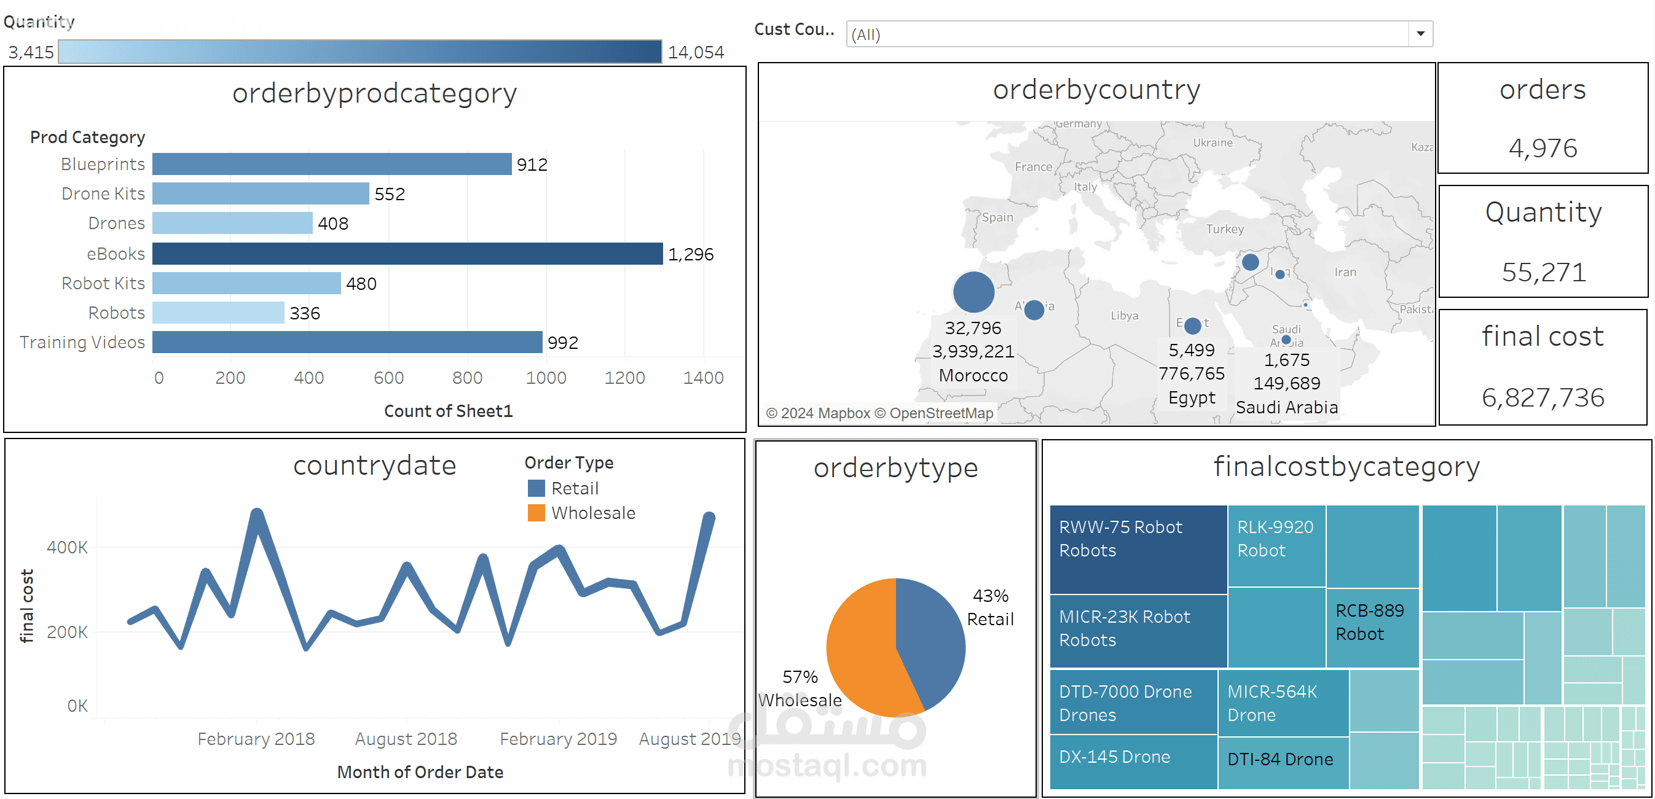The height and width of the screenshot is (799, 1655).
Task: Click the 149,689 Saudi Arabia value label
Action: point(1287,383)
